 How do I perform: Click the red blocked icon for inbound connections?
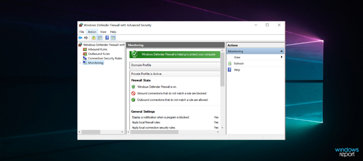pyautogui.click(x=134, y=93)
